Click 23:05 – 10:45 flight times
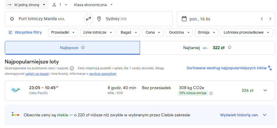 [44, 88]
